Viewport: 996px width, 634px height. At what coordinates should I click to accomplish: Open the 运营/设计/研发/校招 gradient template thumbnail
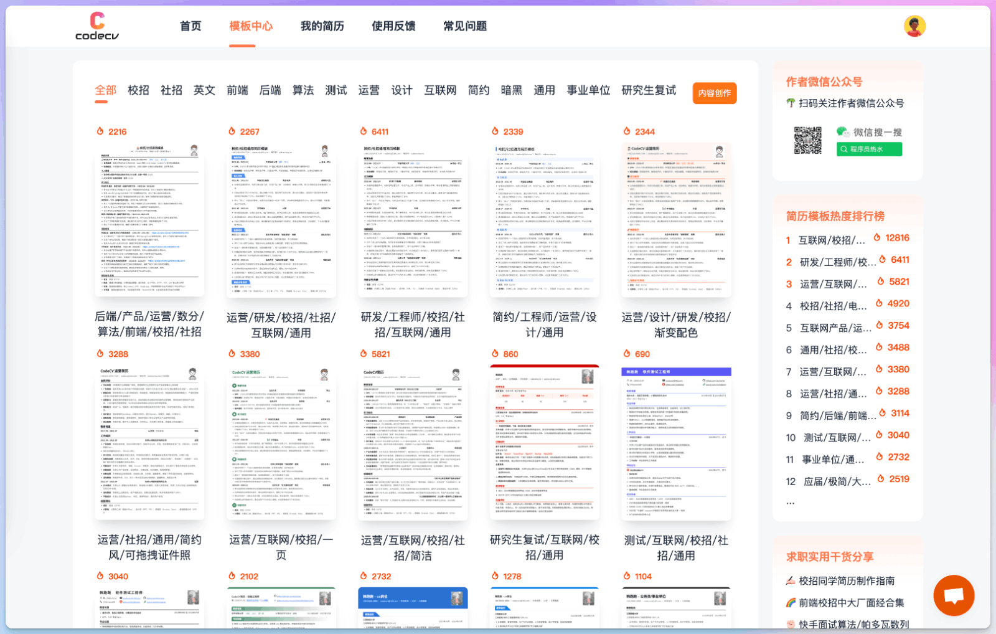676,220
